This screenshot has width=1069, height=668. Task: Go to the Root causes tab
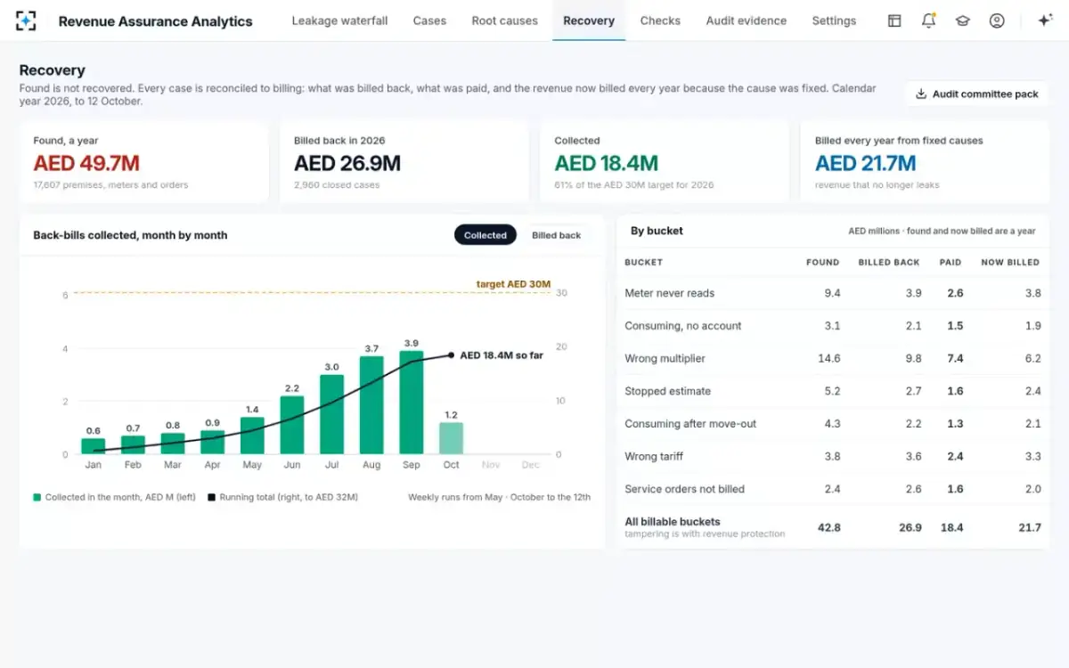505,20
